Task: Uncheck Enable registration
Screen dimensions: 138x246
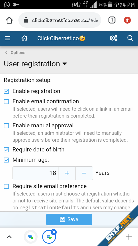Action: [x=6, y=91]
